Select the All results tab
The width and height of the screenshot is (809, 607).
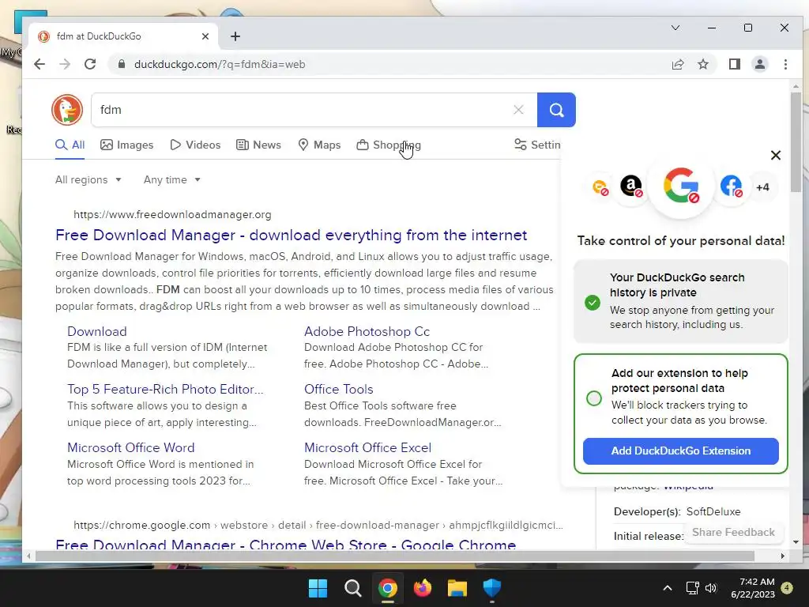tap(70, 145)
